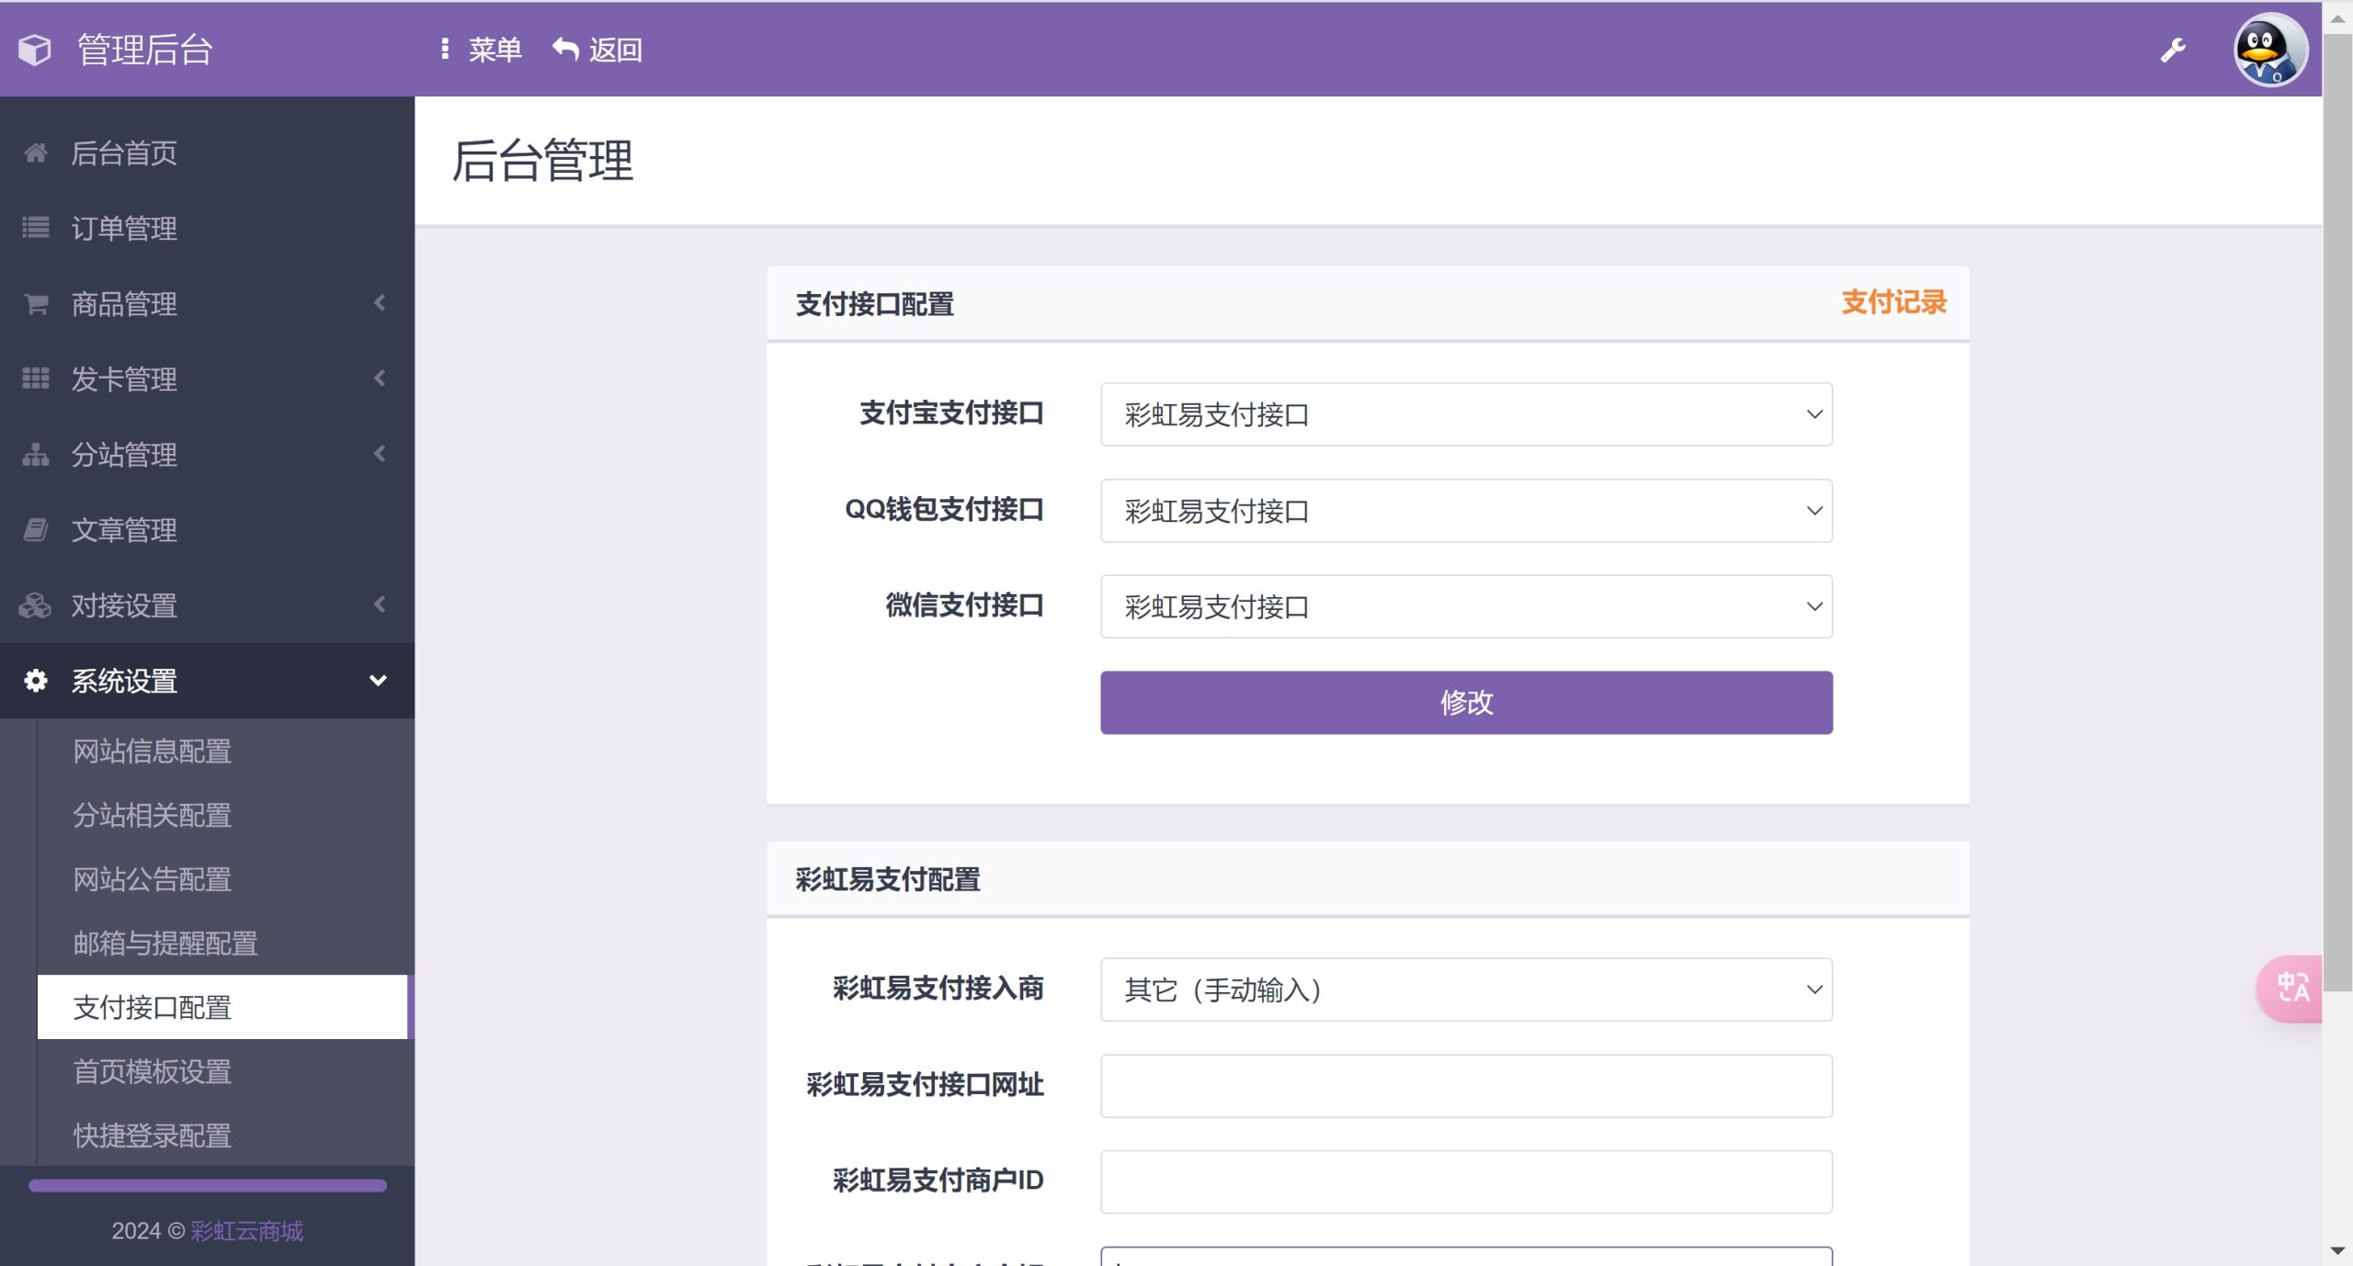Click the scrollbar up arrow
Image resolution: width=2353 pixels, height=1266 pixels.
point(2337,17)
